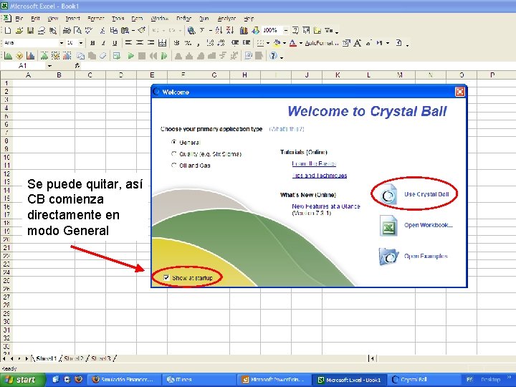Viewport: 516px width, 387px height.
Task: Click the Name Box showing A1
Action: point(23,66)
